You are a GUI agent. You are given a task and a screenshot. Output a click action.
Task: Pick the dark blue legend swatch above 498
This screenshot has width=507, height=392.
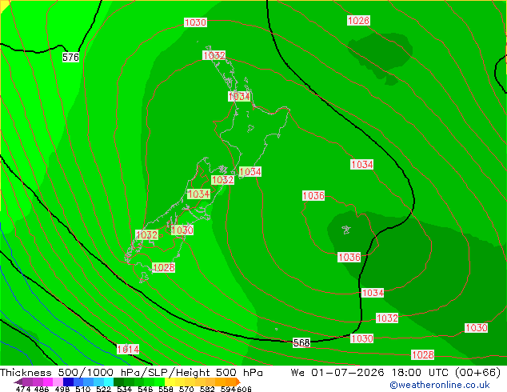pos(68,382)
